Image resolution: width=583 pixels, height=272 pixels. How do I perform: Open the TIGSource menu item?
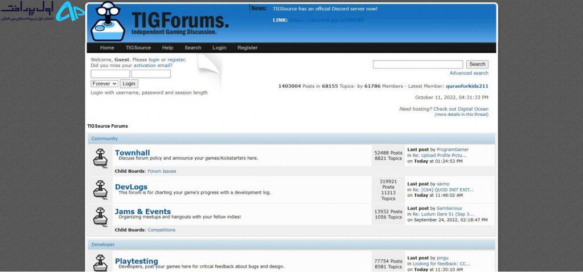(138, 48)
